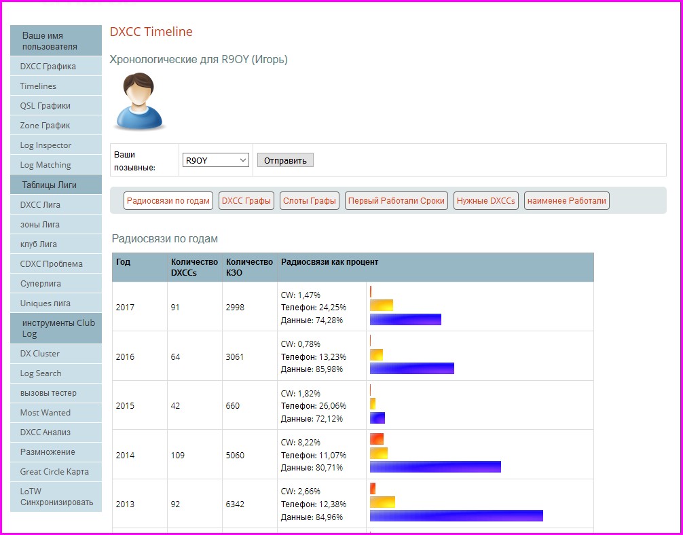Open DX Cluster tool
The image size is (683, 535).
click(40, 354)
